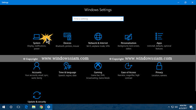Click the Apps label text
The width and height of the screenshot is (196, 110).
pos(159,43)
